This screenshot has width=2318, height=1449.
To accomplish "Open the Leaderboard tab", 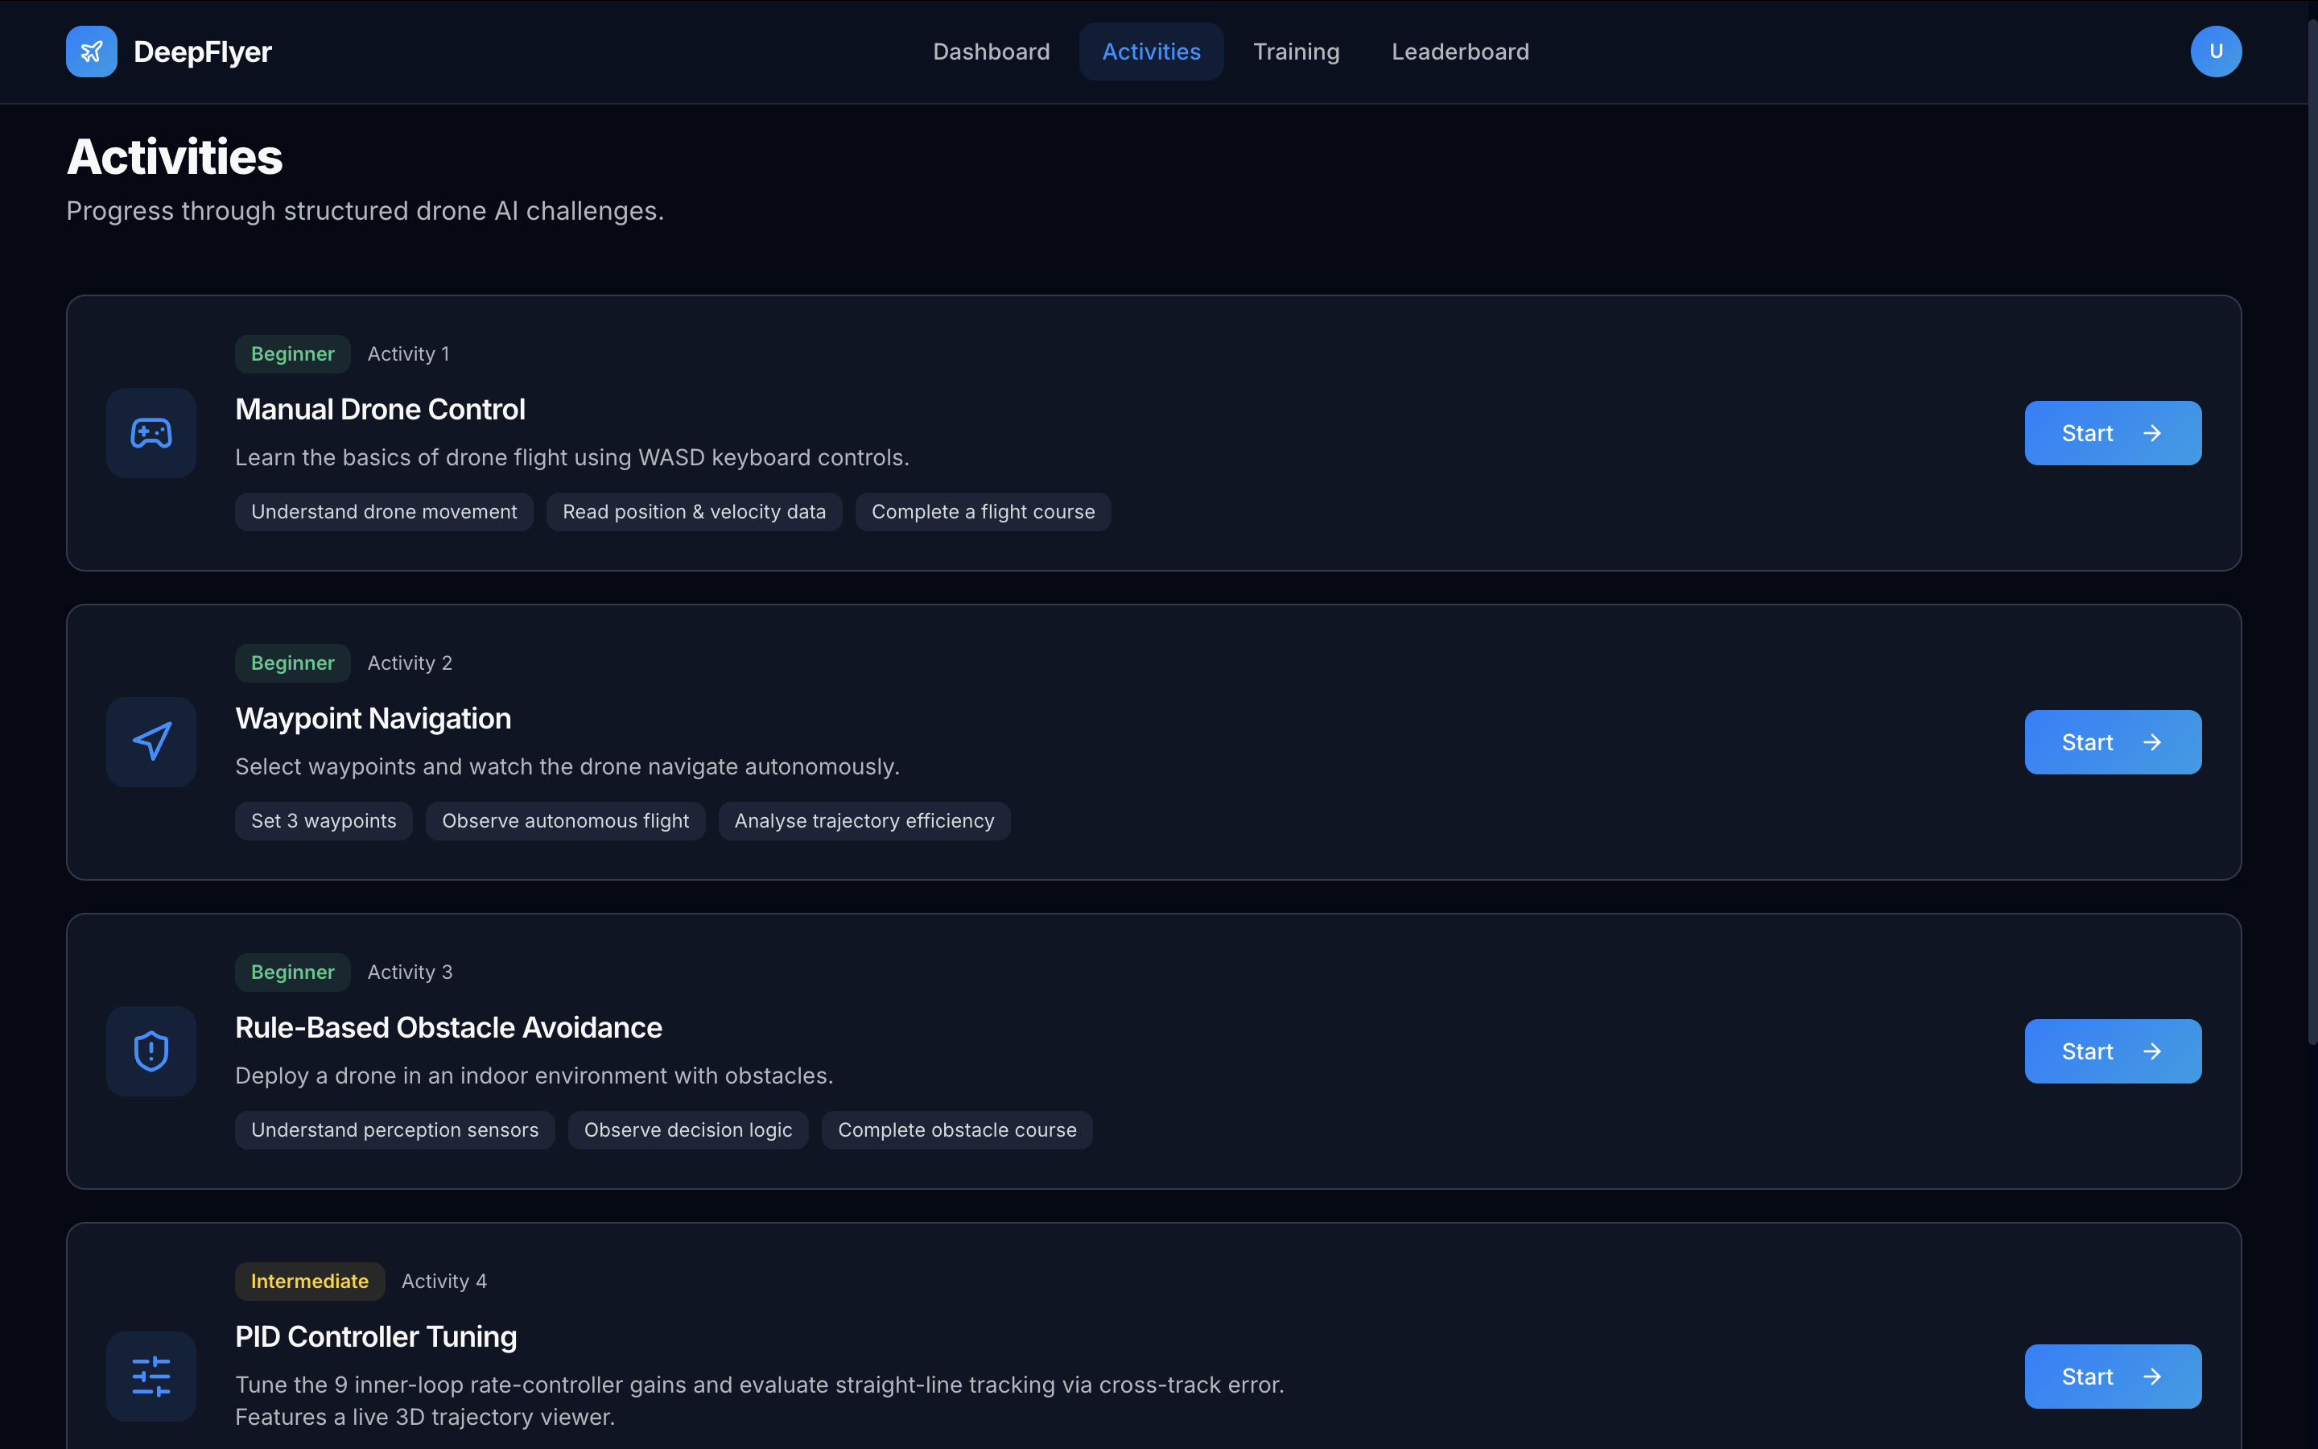I will (x=1460, y=52).
